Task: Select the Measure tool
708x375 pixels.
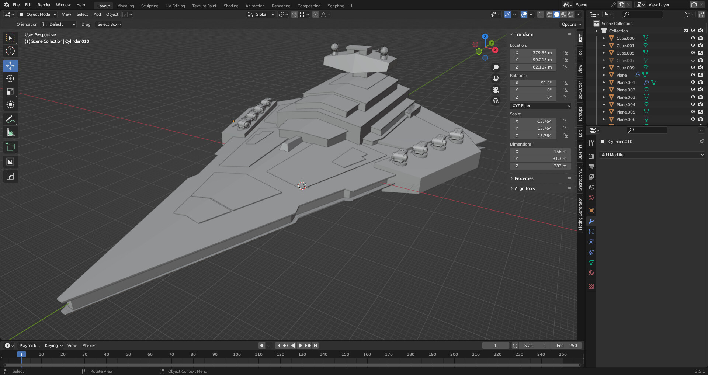Action: pos(10,132)
